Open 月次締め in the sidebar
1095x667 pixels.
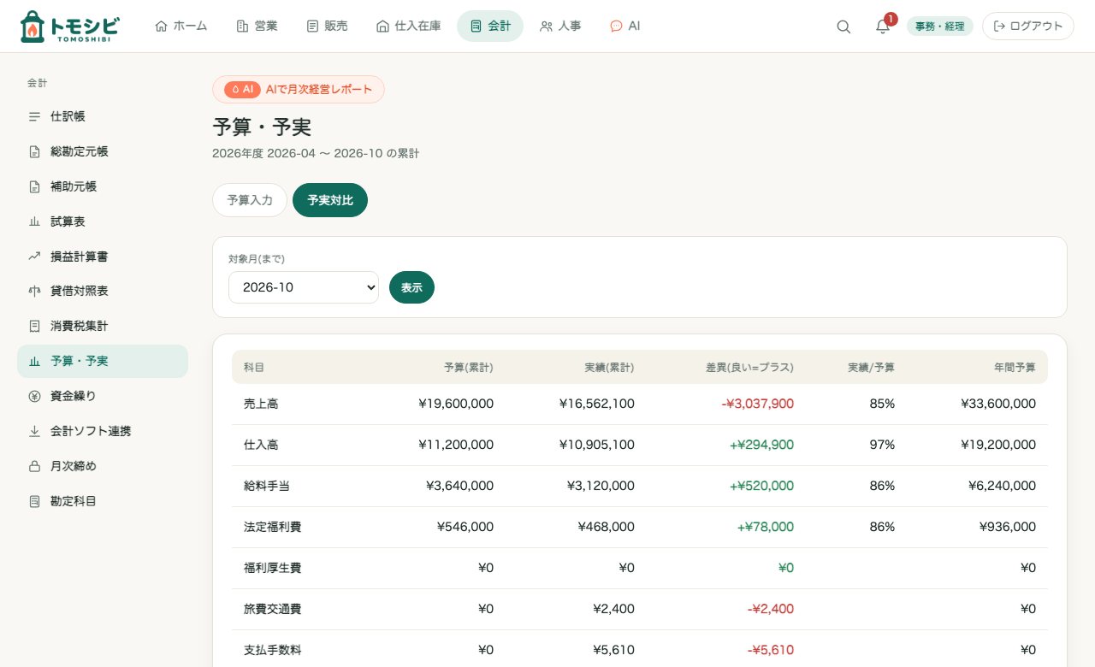(103, 467)
